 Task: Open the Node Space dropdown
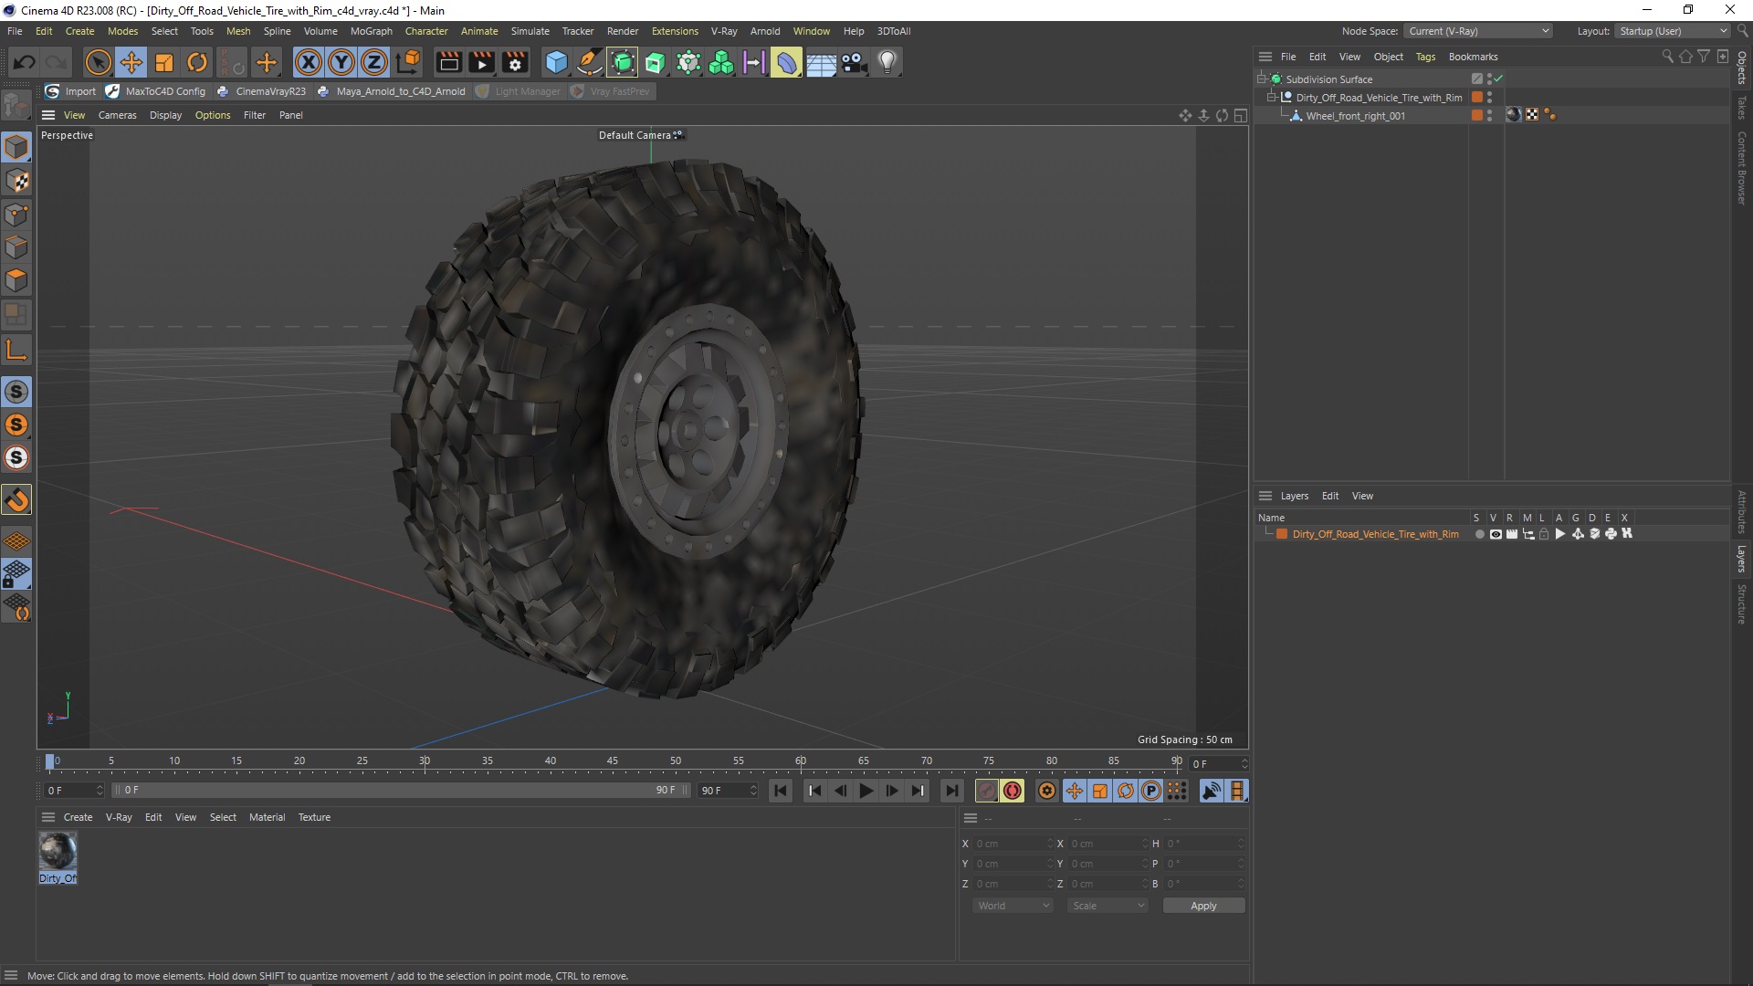1477,31
